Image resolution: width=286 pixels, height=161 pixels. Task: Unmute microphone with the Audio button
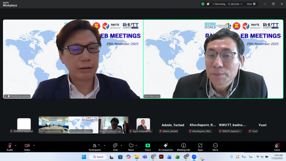click(10, 146)
